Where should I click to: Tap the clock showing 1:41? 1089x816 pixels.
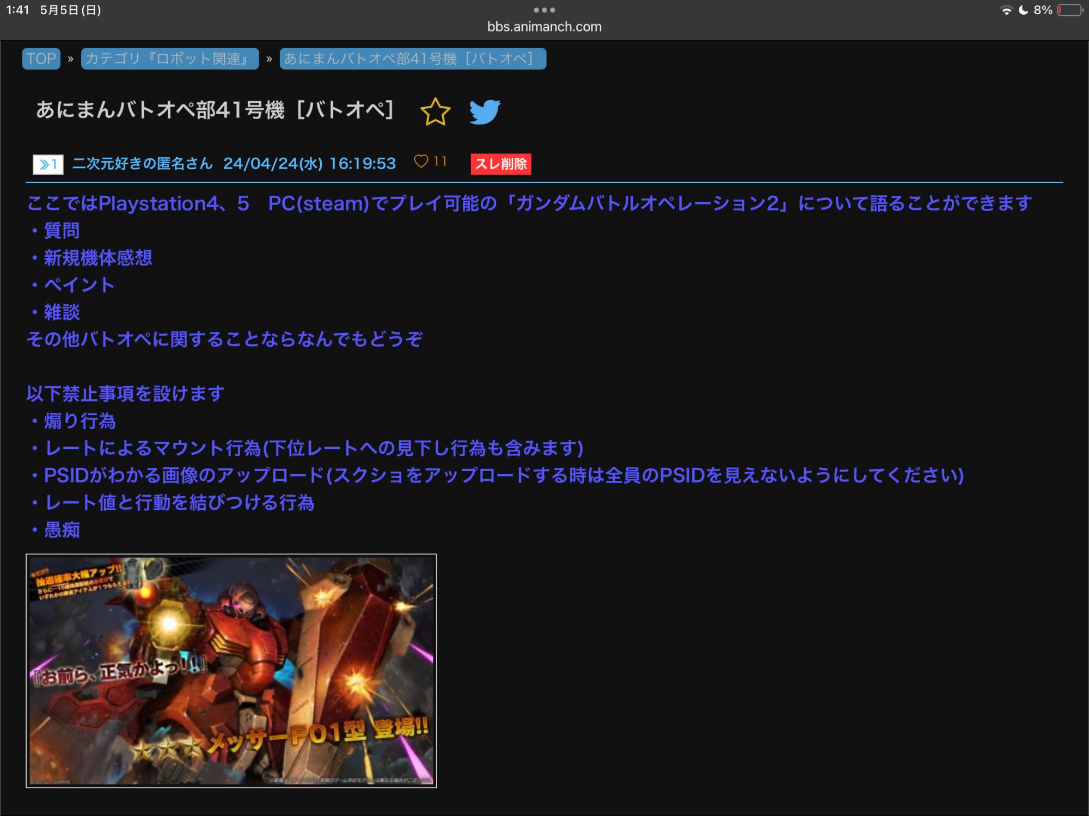pos(17,10)
